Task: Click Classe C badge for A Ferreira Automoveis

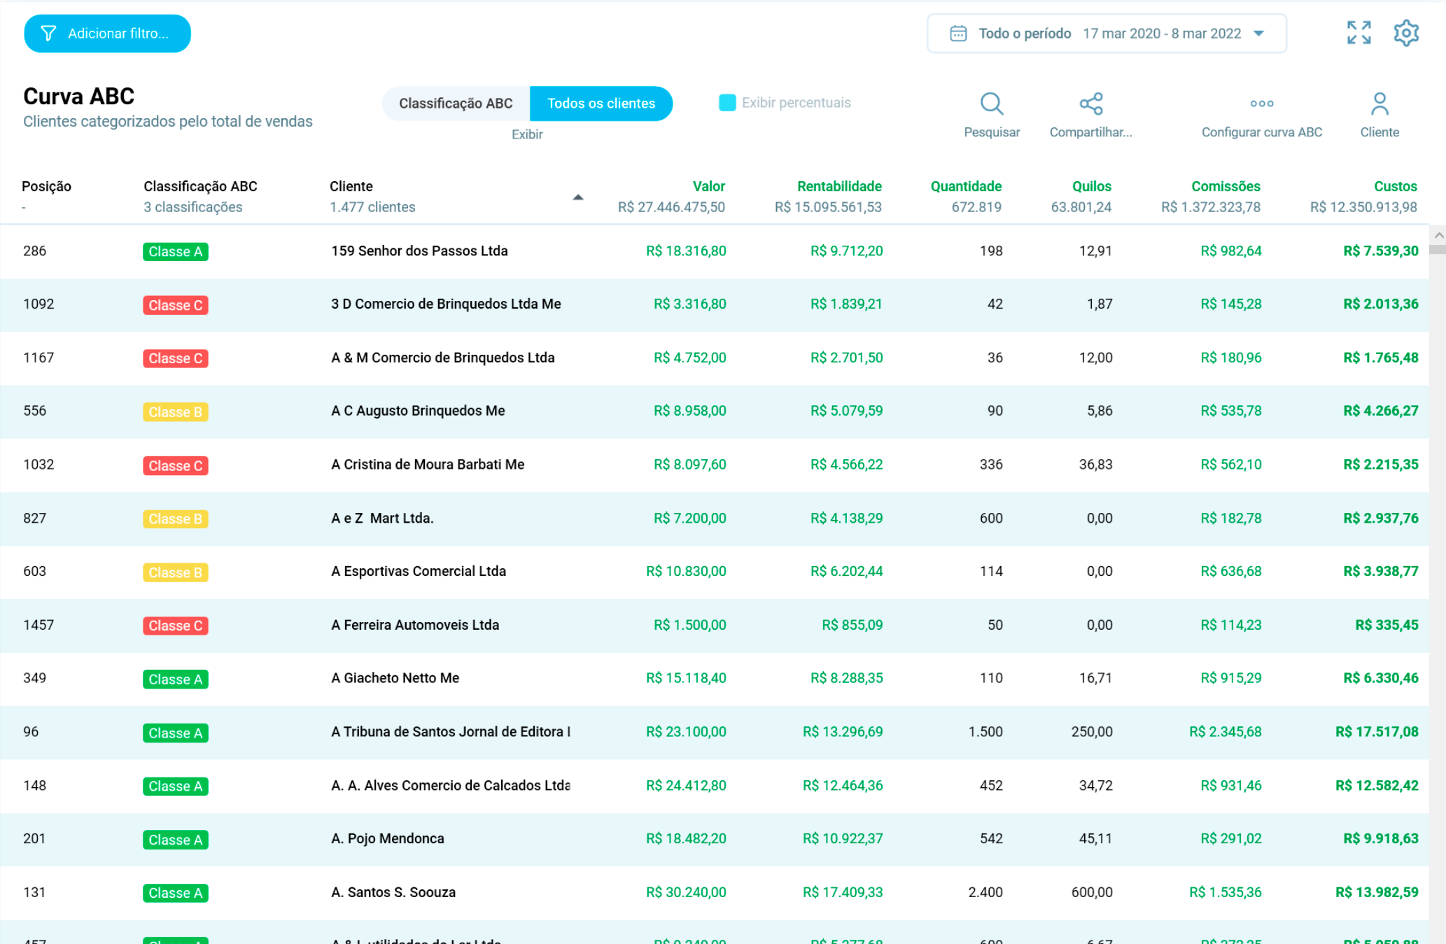Action: 175,626
